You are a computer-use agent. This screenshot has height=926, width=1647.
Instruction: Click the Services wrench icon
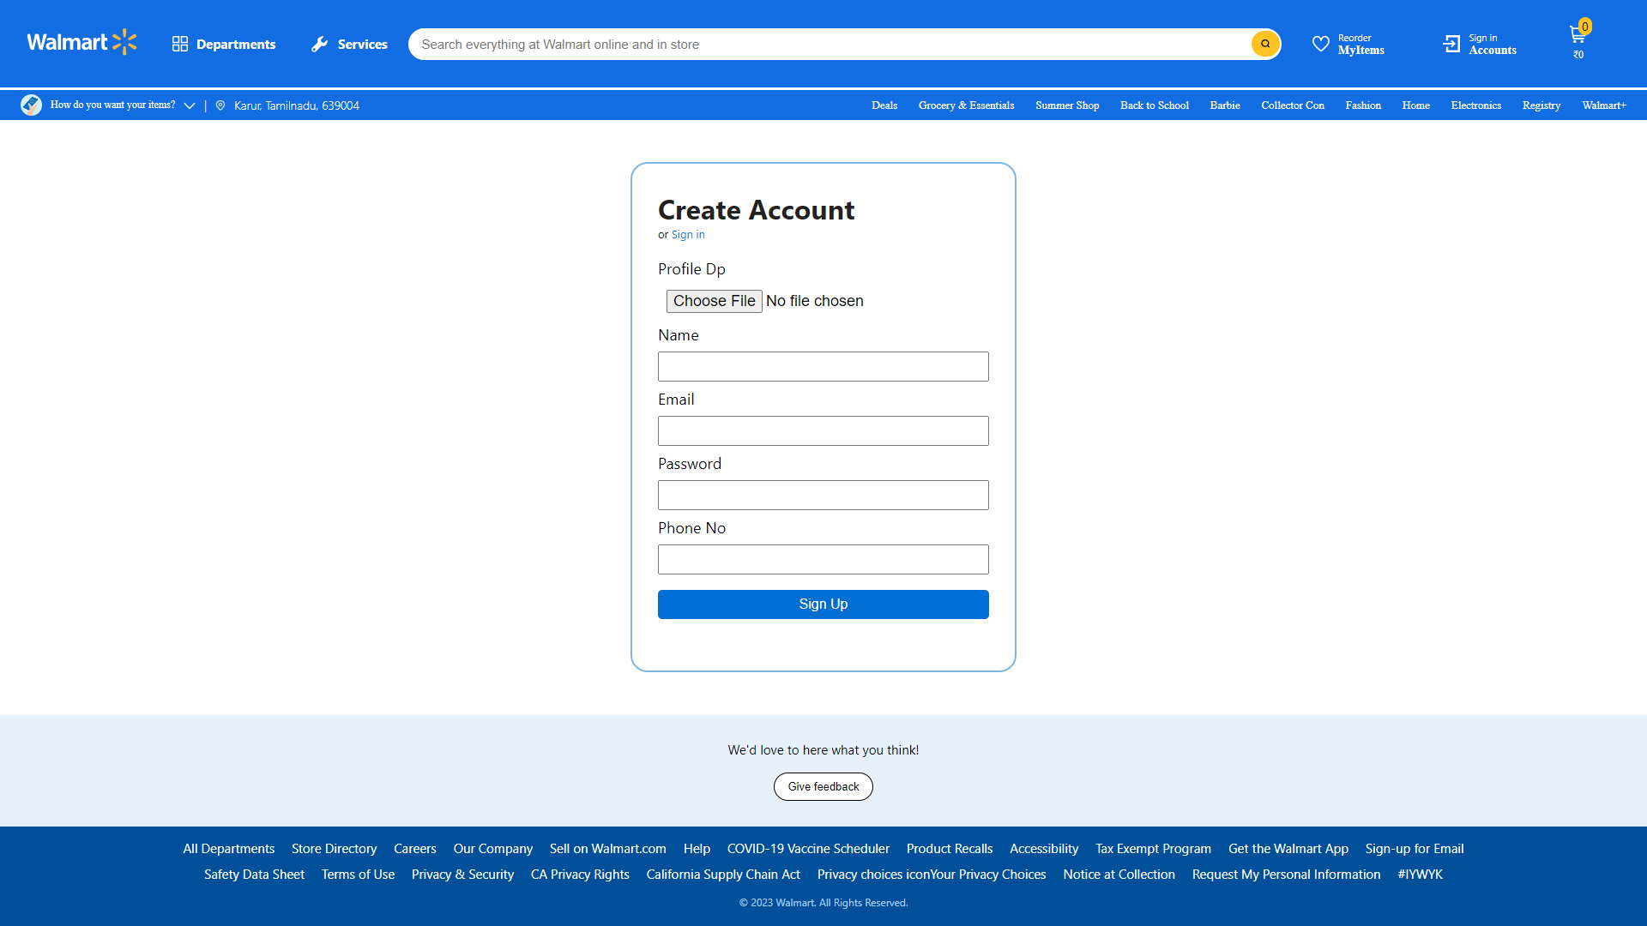point(320,44)
